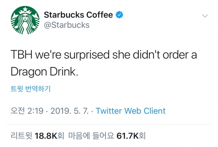Open the Twitter Web Client source link
Screen dimensions: 218x147
pyautogui.click(x=131, y=111)
